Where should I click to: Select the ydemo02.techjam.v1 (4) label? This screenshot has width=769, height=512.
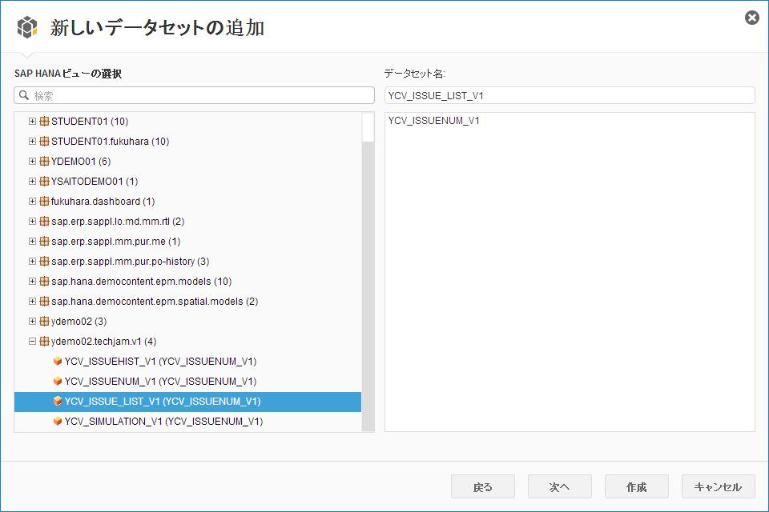coord(103,342)
